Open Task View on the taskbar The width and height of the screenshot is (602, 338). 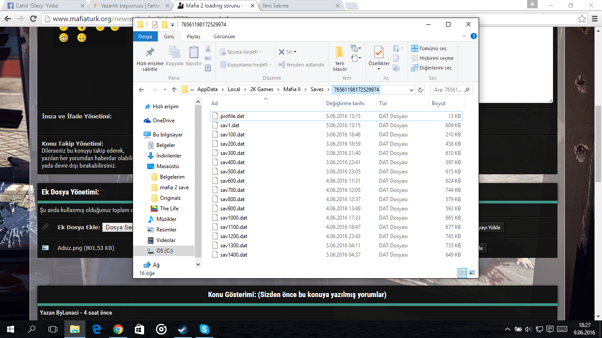tap(53, 329)
